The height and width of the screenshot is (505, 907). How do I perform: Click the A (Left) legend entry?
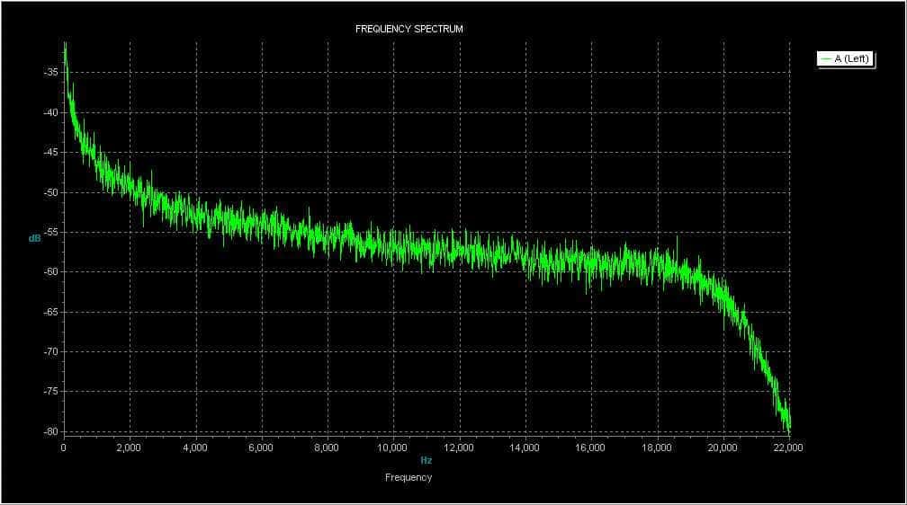coord(846,59)
